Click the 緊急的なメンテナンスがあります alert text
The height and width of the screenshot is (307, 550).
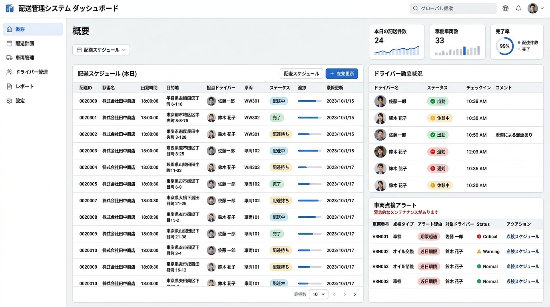click(406, 212)
